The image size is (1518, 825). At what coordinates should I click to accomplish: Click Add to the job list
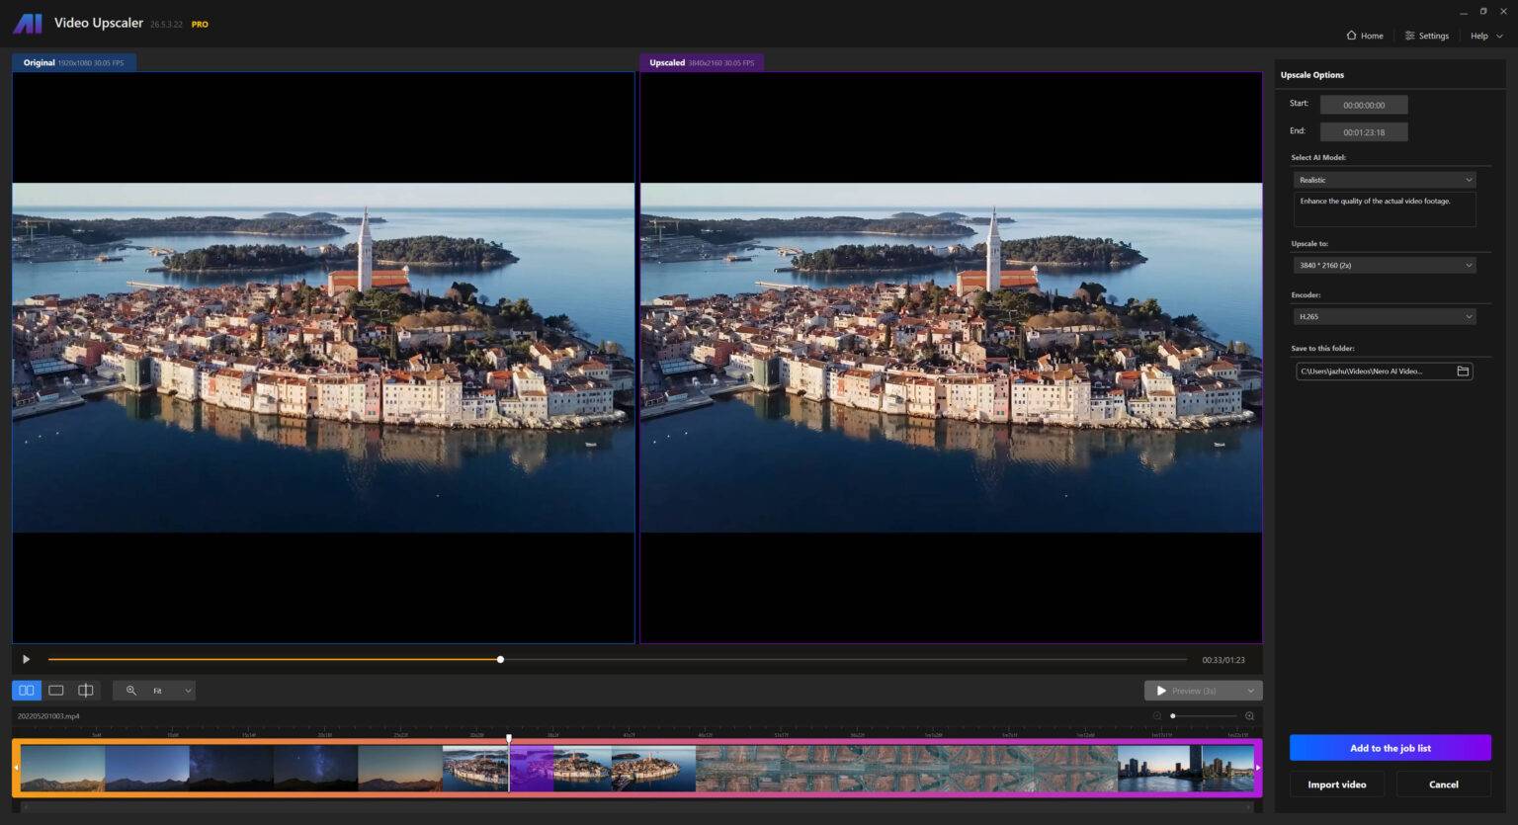1390,748
